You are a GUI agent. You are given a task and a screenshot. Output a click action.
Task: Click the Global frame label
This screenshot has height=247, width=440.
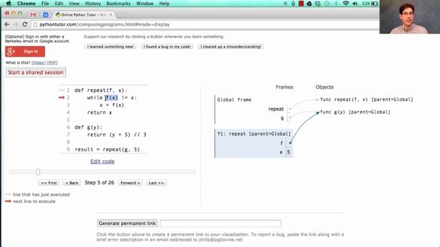[234, 99]
